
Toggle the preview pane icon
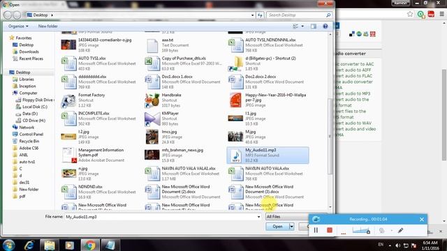click(314, 26)
